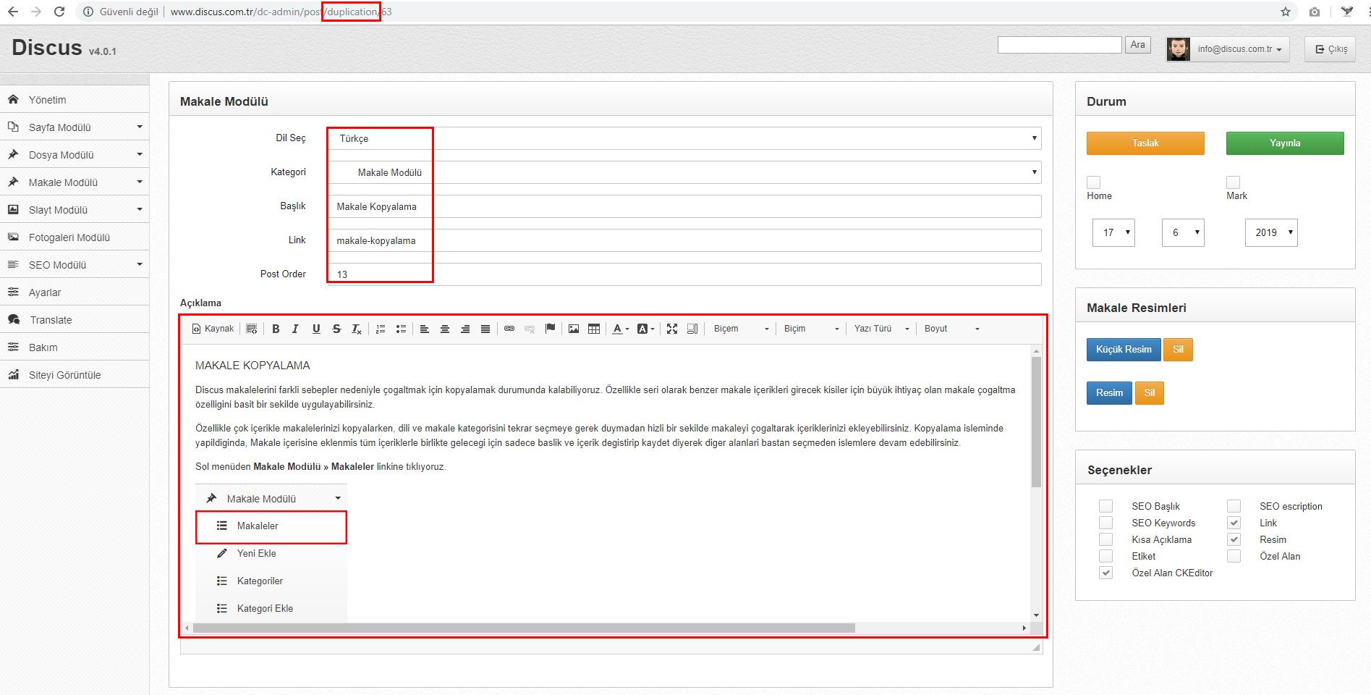The width and height of the screenshot is (1371, 695).
Task: Expand Dosya Modülü sidebar menu
Action: (x=75, y=155)
